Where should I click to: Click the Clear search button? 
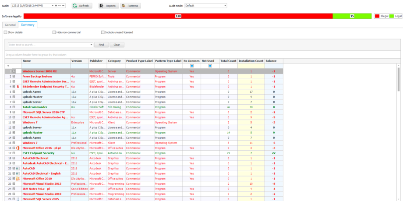(x=117, y=45)
